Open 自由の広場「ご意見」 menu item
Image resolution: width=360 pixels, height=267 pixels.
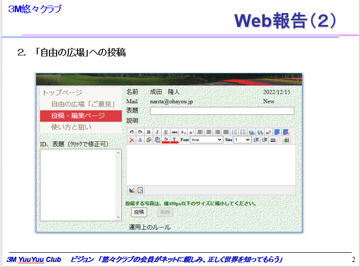(x=82, y=104)
